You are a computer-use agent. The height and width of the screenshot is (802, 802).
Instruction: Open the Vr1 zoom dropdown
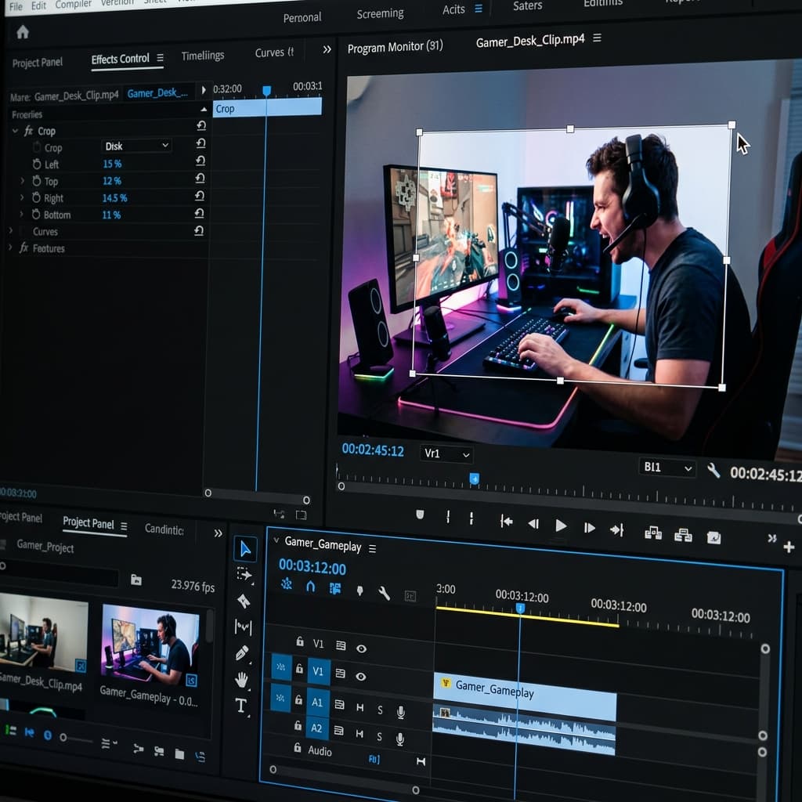[446, 453]
